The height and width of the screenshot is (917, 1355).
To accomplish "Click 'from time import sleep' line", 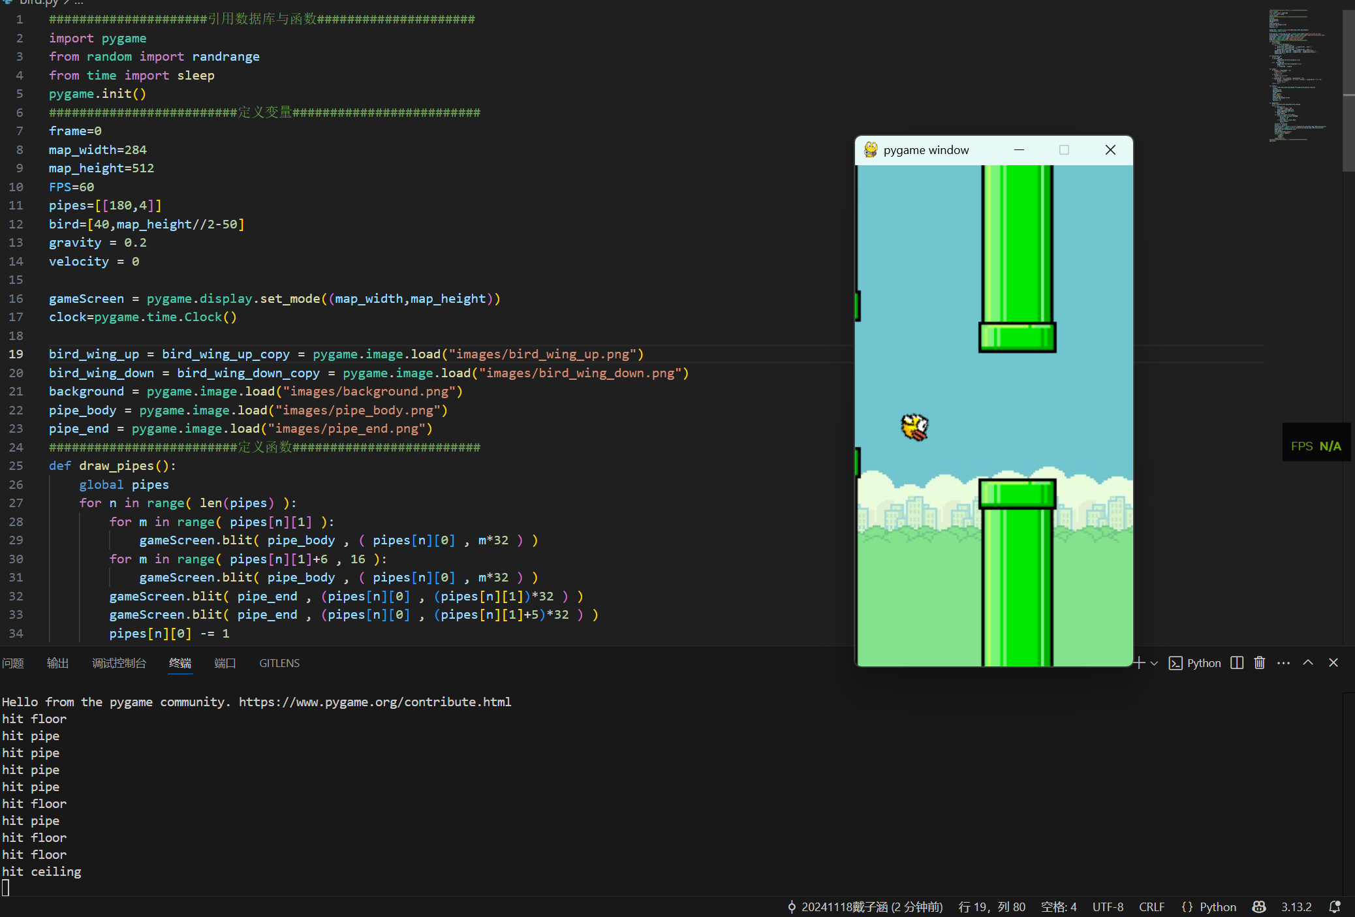I will (x=131, y=75).
